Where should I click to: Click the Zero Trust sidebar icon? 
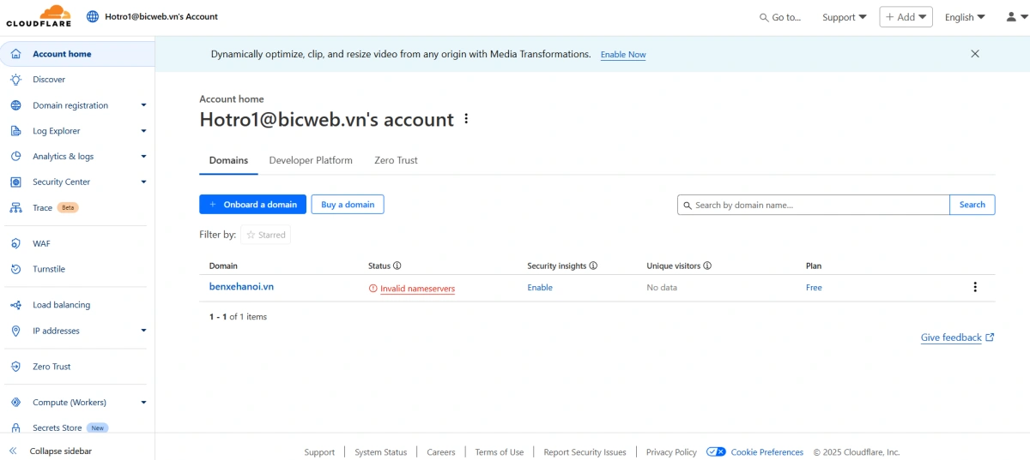pos(15,367)
